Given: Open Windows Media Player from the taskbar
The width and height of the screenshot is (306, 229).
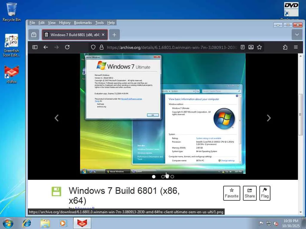Looking at the screenshot, I should (63, 223).
